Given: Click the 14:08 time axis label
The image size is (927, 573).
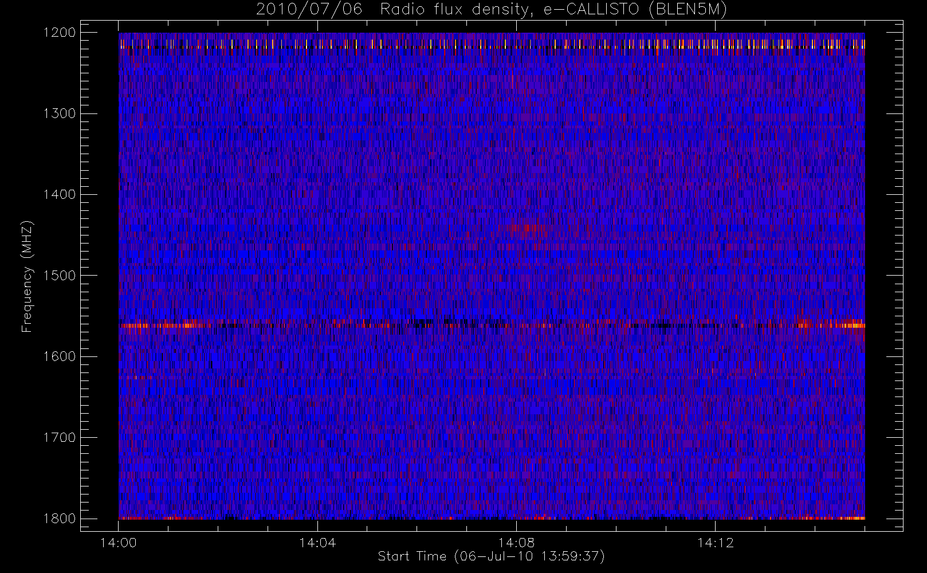Looking at the screenshot, I should tap(516, 543).
